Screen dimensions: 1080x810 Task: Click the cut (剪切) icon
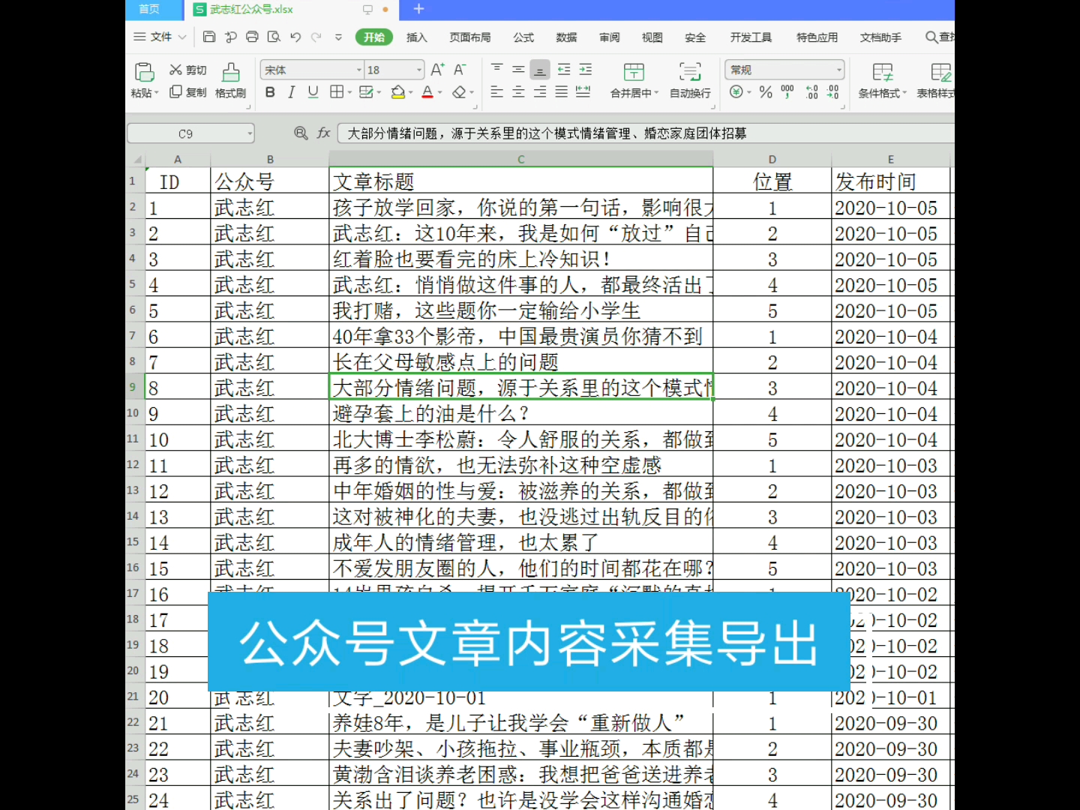click(187, 69)
